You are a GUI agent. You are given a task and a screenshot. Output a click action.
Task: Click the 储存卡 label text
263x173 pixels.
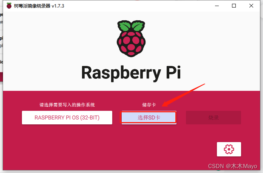[x=149, y=105]
